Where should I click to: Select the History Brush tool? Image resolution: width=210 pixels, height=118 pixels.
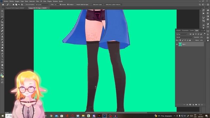pyautogui.click(x=2, y=39)
